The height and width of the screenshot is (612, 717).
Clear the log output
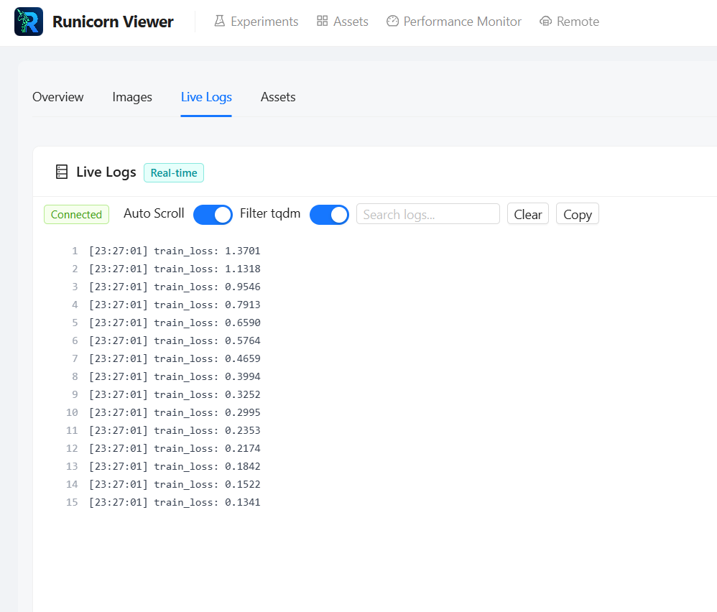pyautogui.click(x=527, y=213)
